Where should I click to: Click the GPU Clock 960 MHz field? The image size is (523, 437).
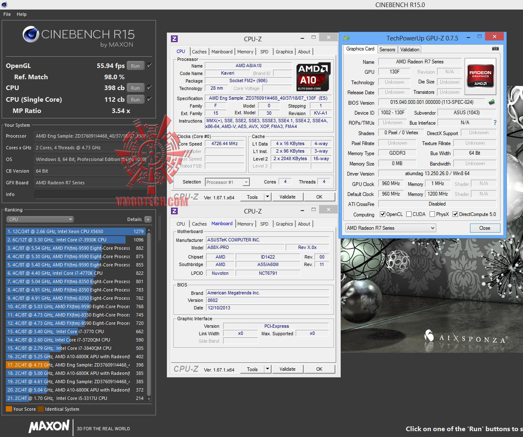coord(391,183)
